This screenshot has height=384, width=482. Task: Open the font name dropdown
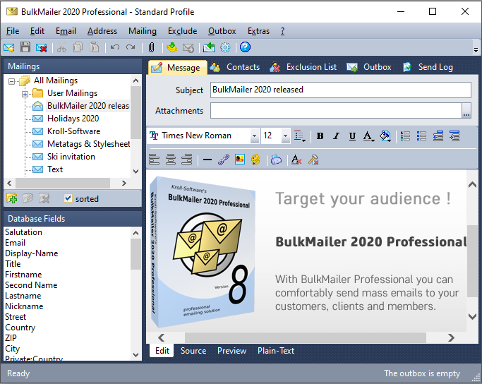tap(254, 136)
